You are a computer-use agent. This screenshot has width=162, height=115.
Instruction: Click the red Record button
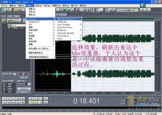coord(23,103)
